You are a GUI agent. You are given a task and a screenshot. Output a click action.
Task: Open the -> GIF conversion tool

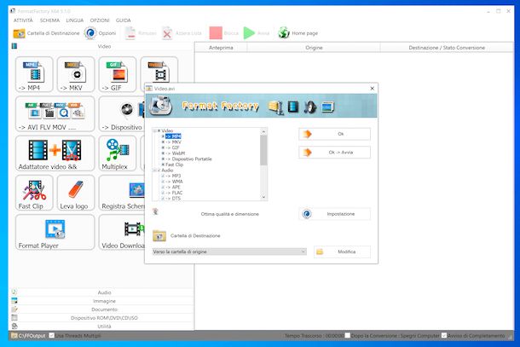pos(118,74)
